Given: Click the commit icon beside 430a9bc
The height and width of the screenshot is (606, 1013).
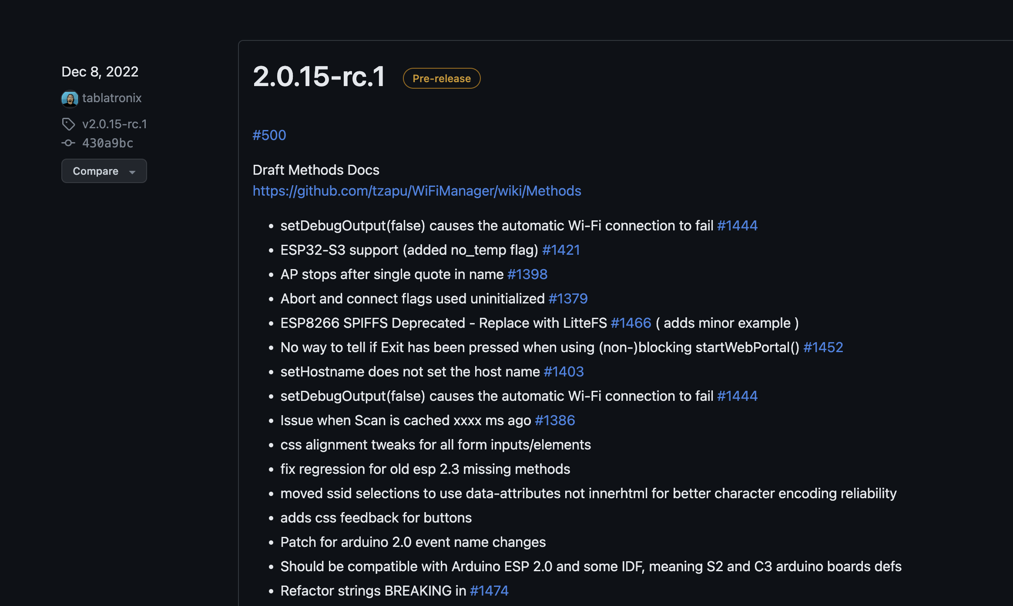Looking at the screenshot, I should pyautogui.click(x=69, y=143).
